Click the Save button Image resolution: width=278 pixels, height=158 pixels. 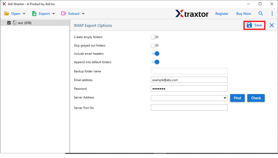(x=254, y=25)
